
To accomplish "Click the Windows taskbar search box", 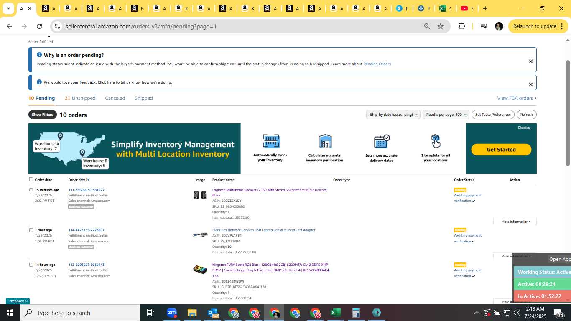I will coord(80,313).
